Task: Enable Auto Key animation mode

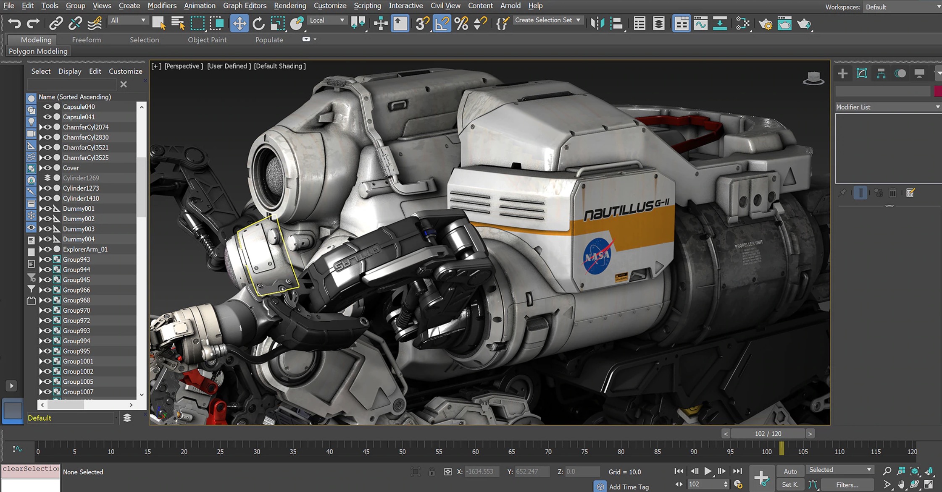Action: [x=790, y=471]
